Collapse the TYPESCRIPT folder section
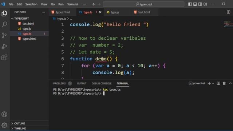 [x=29, y=19]
